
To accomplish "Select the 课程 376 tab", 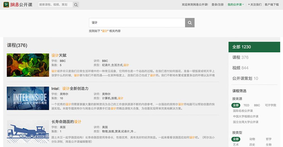I will click(x=240, y=57).
